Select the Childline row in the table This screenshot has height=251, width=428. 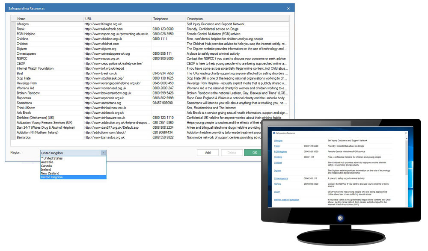click(150, 39)
